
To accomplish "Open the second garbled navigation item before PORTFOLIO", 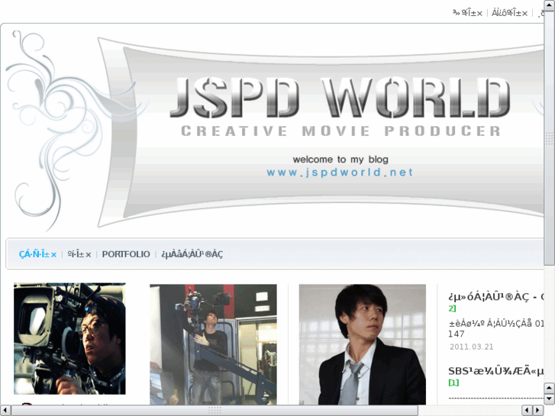I will [x=79, y=254].
